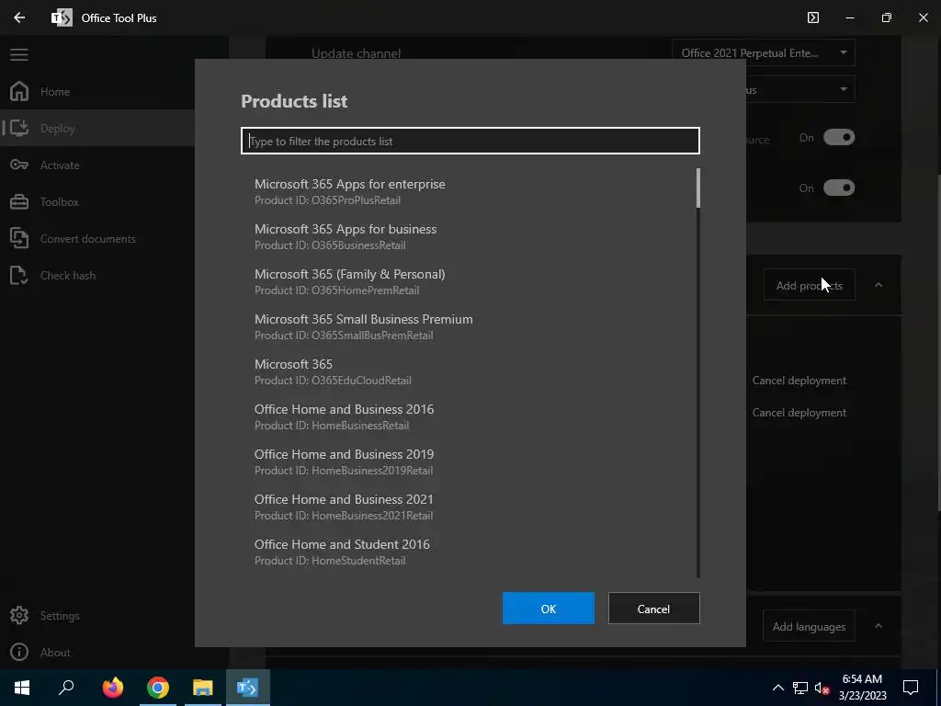
Task: Open the Windows Start menu
Action: click(x=22, y=688)
